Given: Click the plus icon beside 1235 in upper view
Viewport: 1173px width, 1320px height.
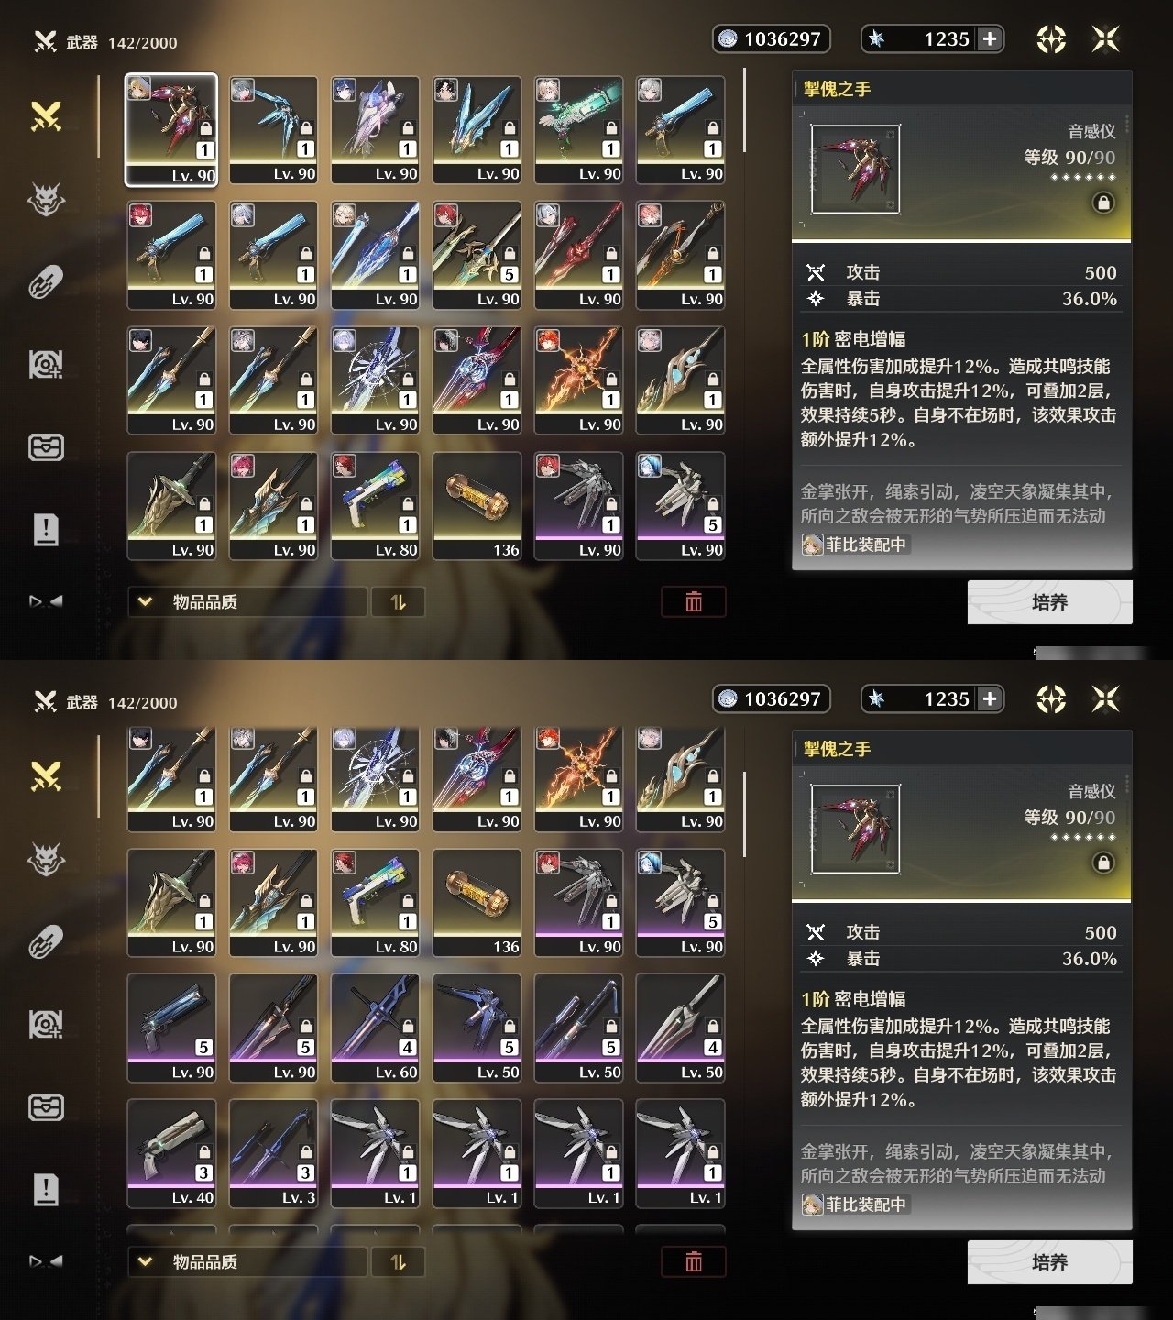Looking at the screenshot, I should pos(990,38).
